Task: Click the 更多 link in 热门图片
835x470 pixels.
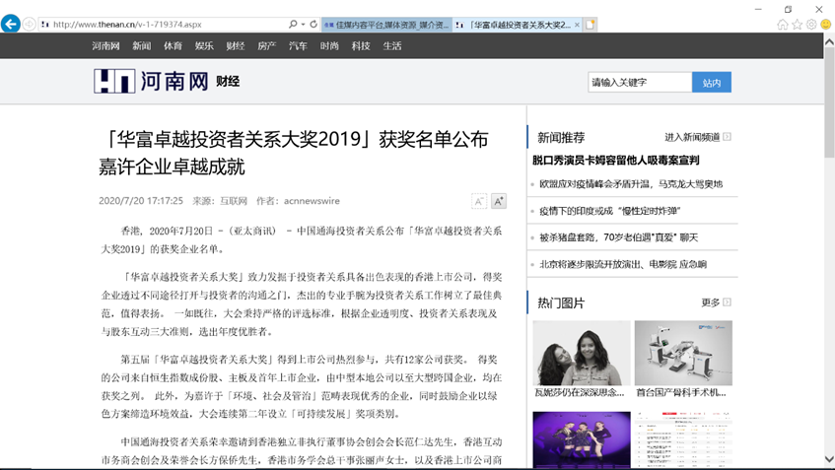Action: pos(711,302)
